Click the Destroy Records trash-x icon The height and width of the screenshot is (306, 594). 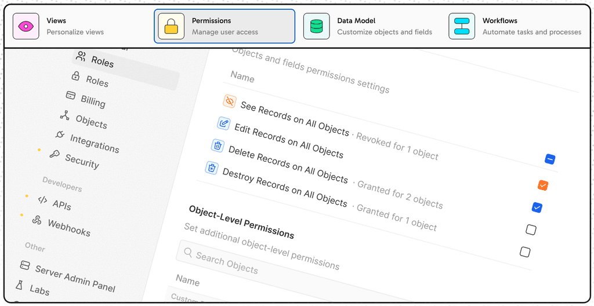212,167
